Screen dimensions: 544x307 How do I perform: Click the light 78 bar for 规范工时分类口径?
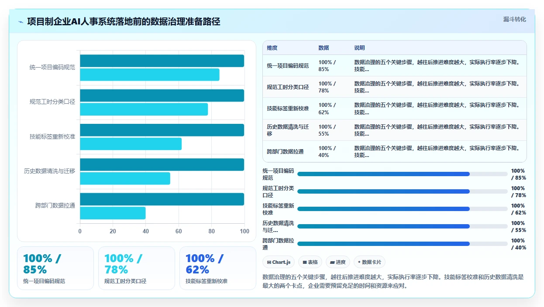coord(144,109)
